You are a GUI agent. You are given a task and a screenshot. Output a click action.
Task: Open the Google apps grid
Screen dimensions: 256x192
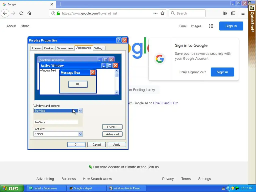(211, 26)
